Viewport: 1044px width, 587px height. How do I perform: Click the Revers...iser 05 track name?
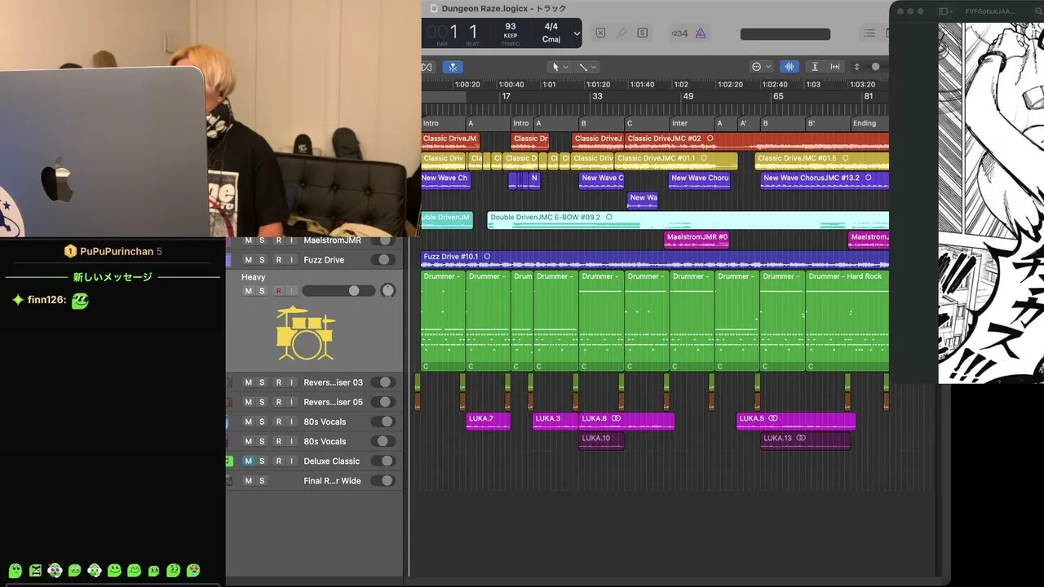point(334,402)
